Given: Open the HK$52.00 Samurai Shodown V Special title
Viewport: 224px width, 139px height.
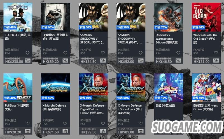Looking at the screenshot, I should [x=130, y=39].
